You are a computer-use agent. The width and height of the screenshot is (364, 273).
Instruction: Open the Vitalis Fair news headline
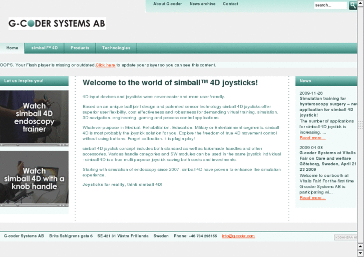coord(328,161)
